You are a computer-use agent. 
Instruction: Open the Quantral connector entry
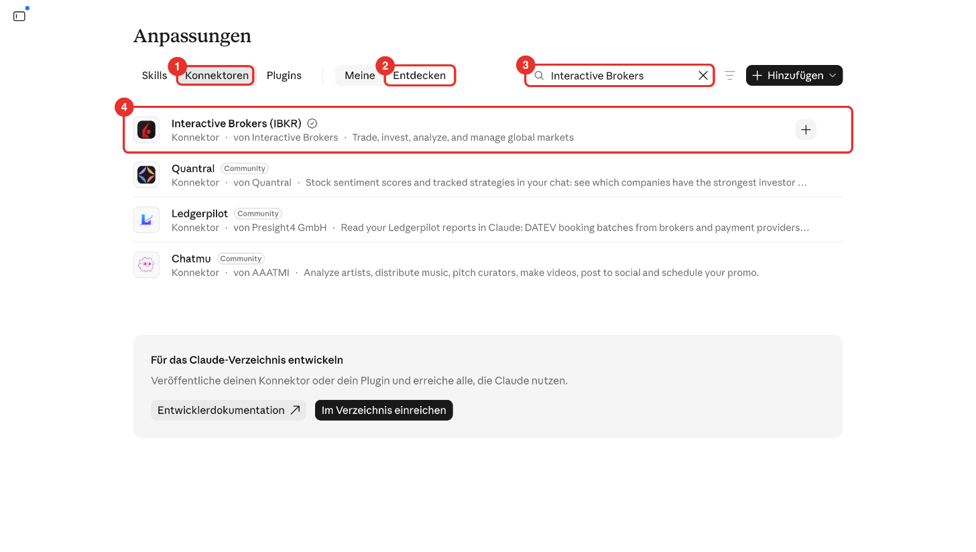(x=488, y=175)
